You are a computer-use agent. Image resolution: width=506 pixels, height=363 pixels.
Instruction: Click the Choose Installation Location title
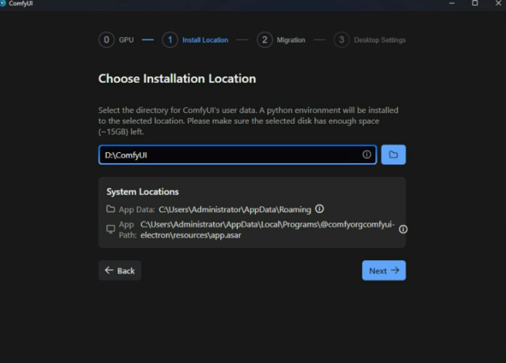[x=177, y=79]
